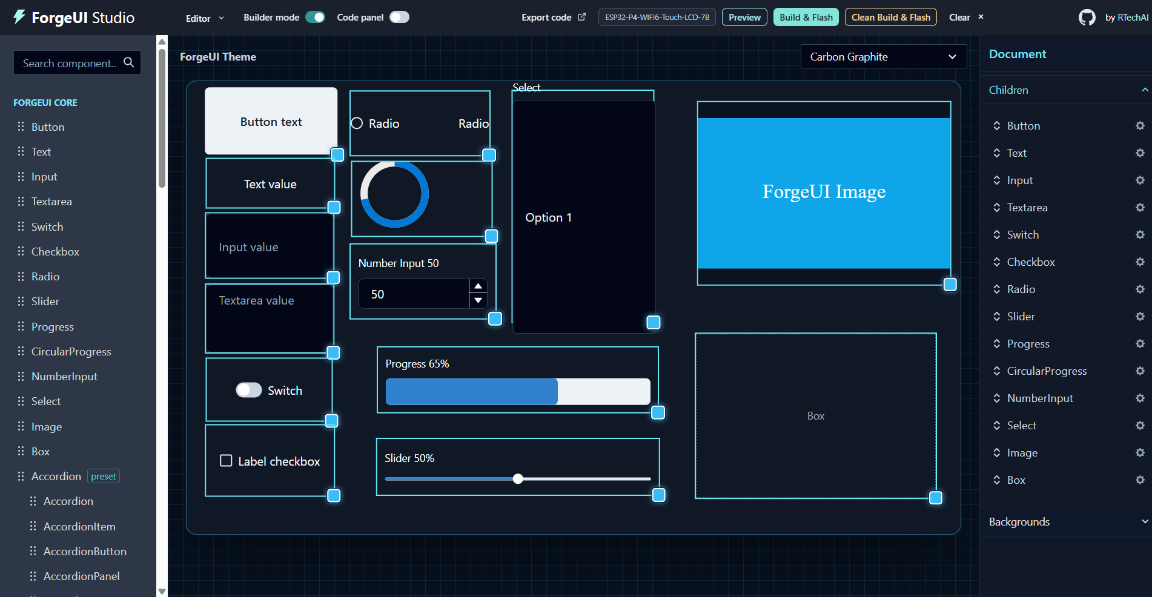Screen dimensions: 1152x597
Task: Click reorder arrows for Button child
Action: pyautogui.click(x=996, y=126)
